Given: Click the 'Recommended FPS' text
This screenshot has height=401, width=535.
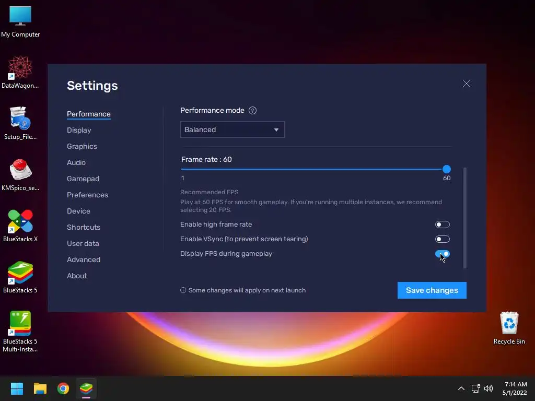Looking at the screenshot, I should pos(209,192).
